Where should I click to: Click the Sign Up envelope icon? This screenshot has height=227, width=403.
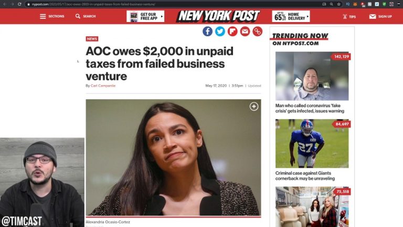(x=373, y=16)
